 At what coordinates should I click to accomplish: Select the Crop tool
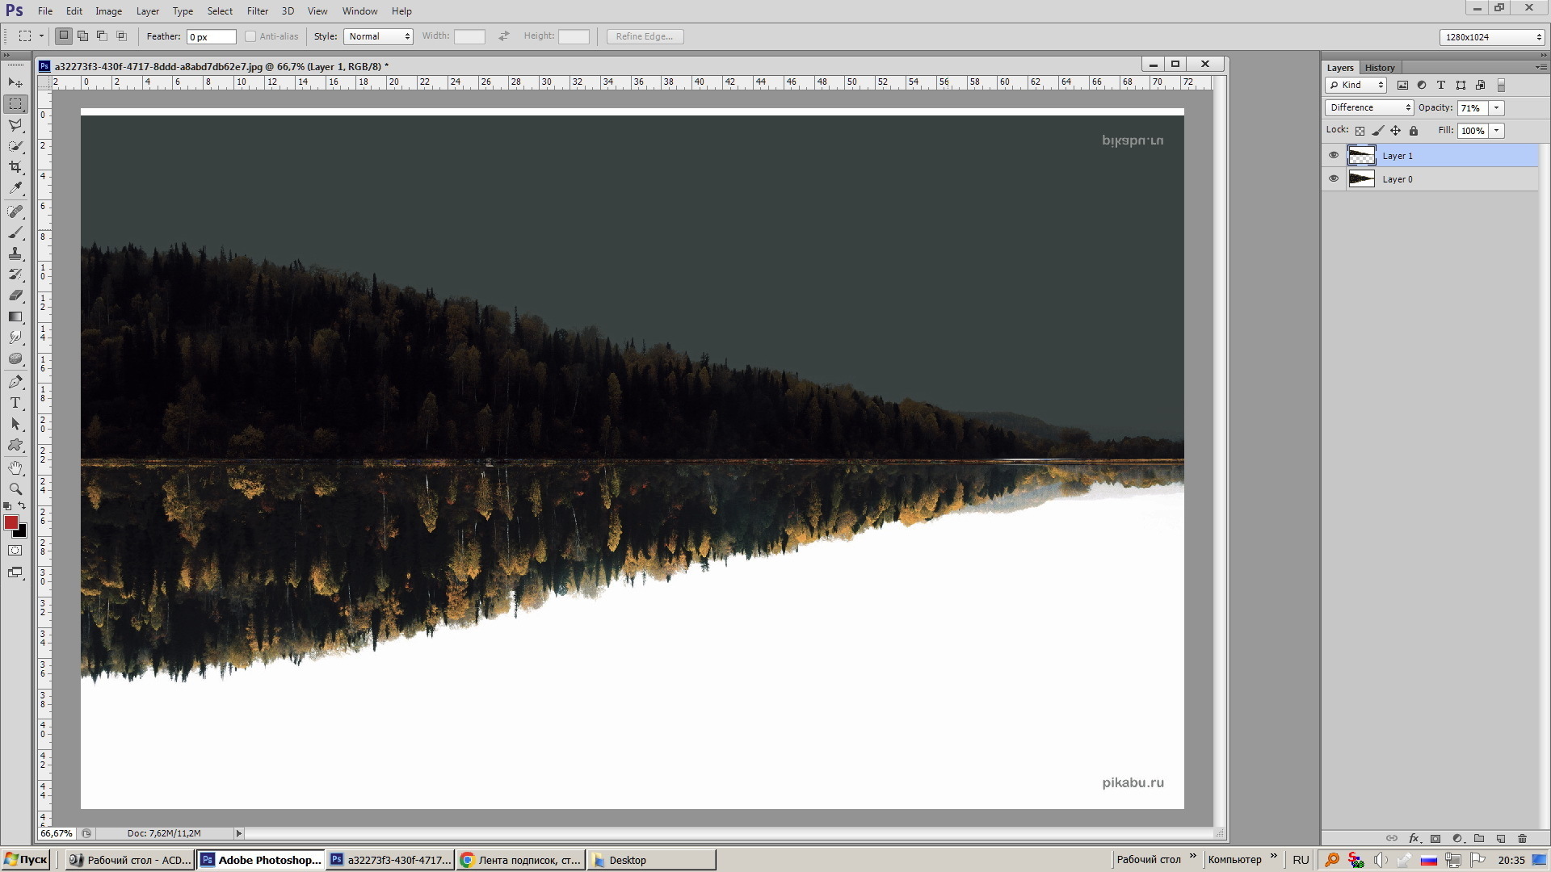15,167
